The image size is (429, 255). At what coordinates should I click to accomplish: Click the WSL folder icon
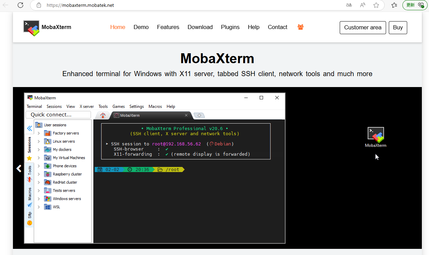[x=48, y=207]
